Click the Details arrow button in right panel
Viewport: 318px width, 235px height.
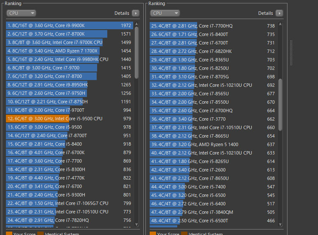[x=279, y=13]
